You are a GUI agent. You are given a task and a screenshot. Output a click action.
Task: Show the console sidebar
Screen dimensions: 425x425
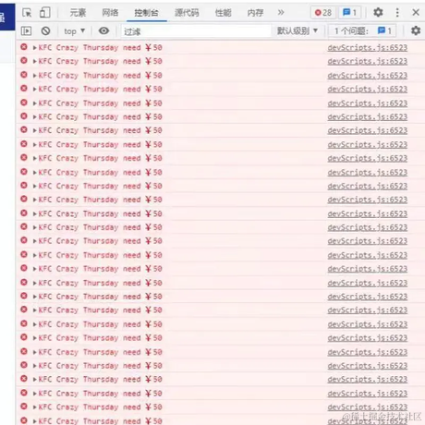[26, 30]
